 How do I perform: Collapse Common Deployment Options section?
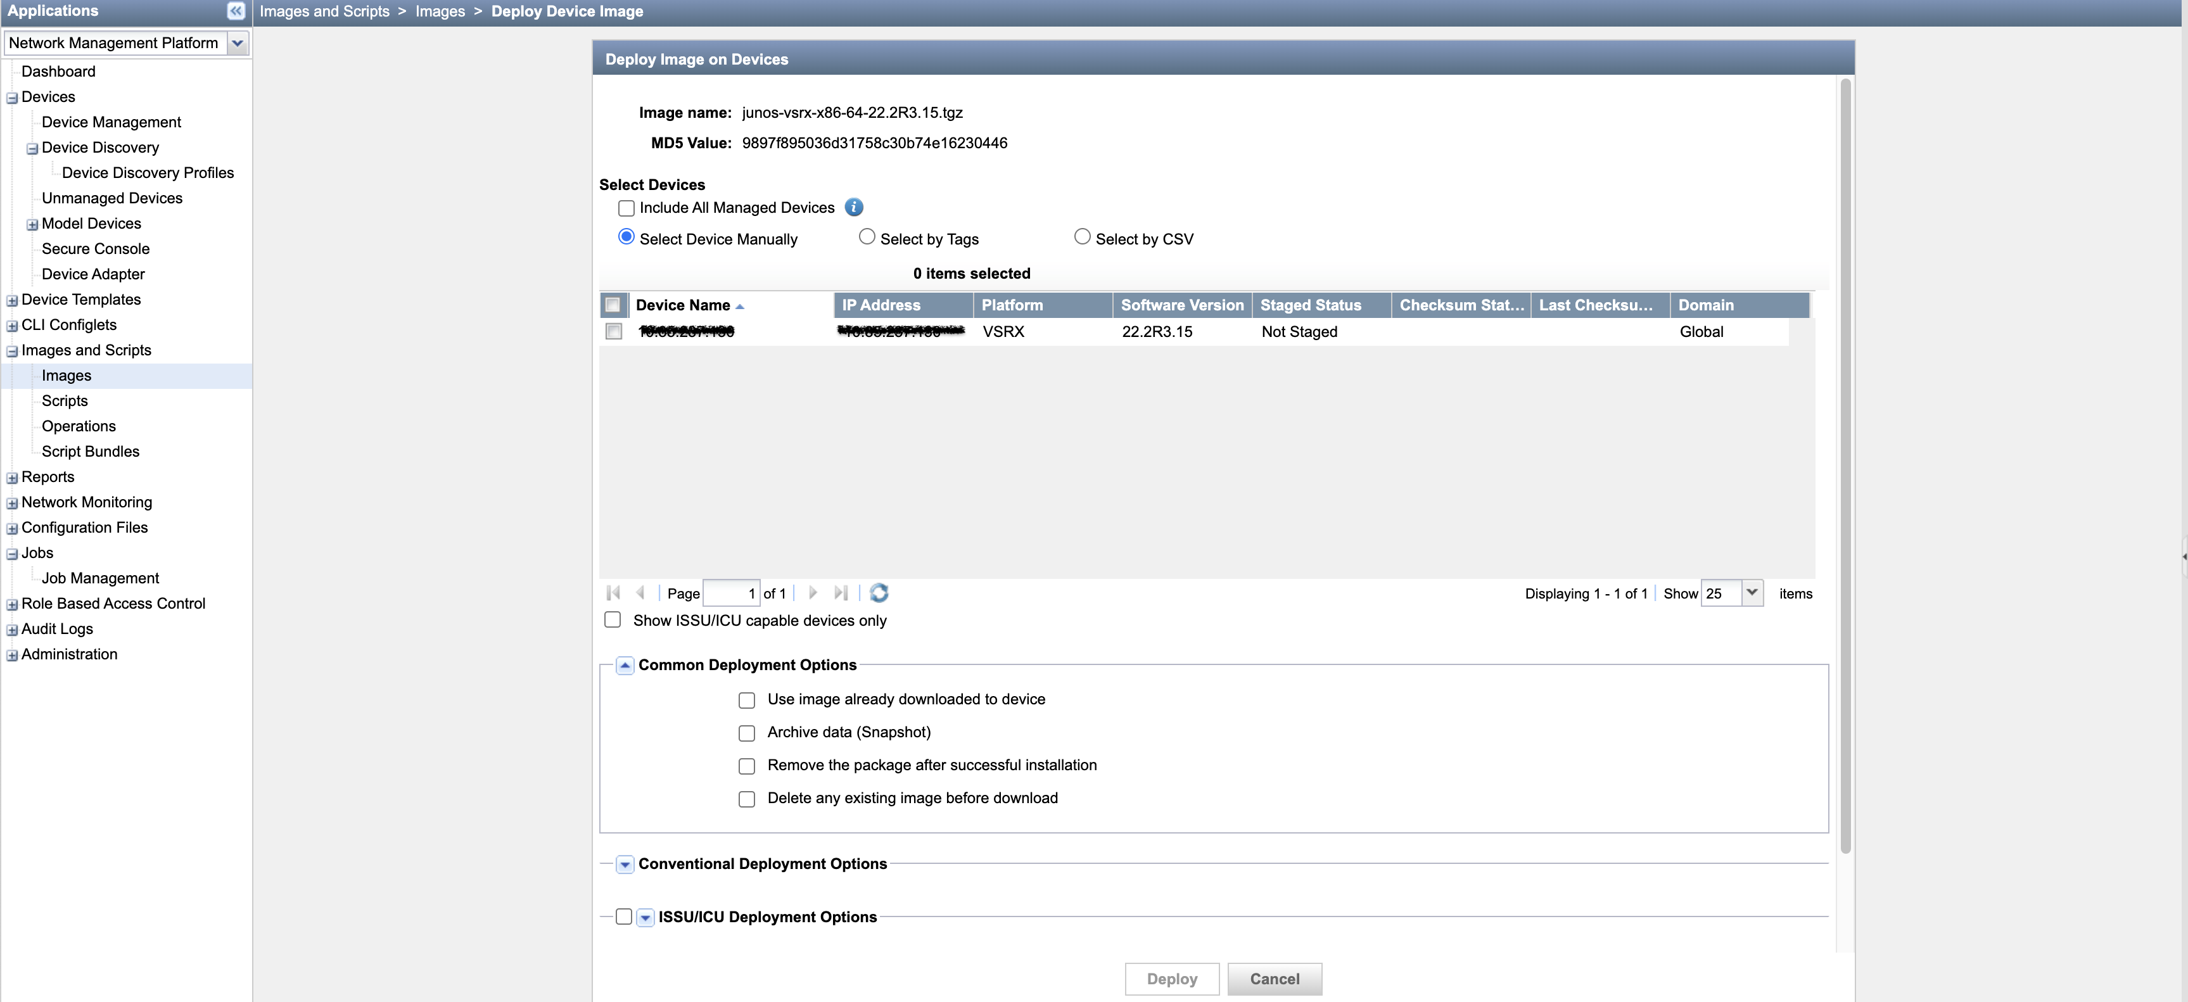(625, 666)
